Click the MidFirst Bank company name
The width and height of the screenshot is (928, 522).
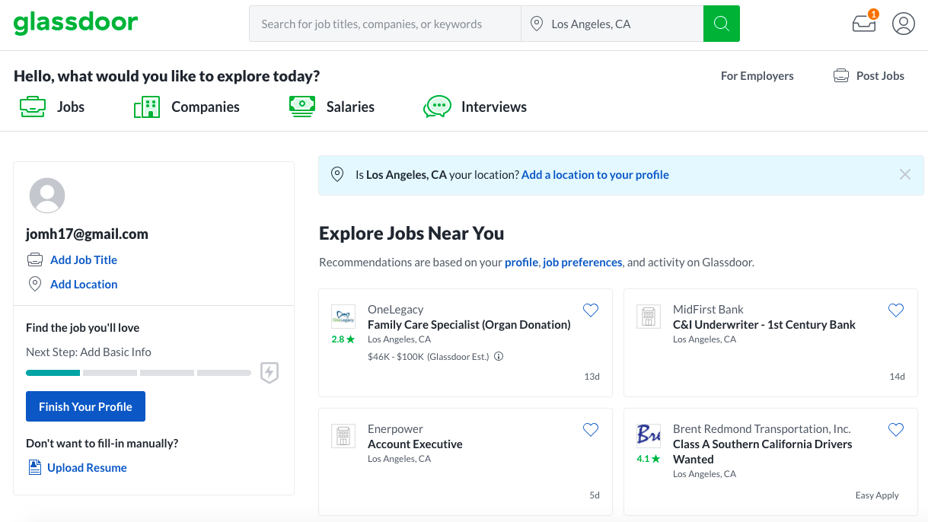click(708, 309)
